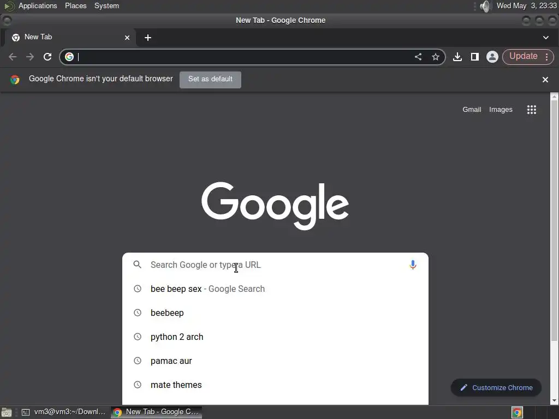Click the clock showing Wed May 3, 23:33
Image resolution: width=559 pixels, height=419 pixels.
526,5
